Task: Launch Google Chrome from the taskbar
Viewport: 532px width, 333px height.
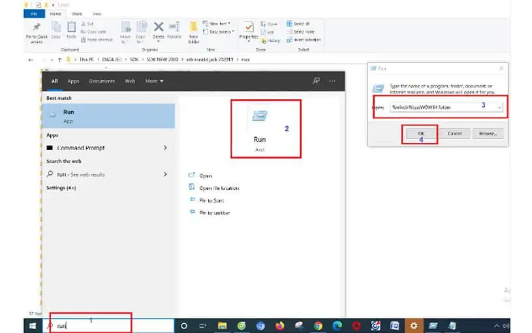Action: coord(319,326)
